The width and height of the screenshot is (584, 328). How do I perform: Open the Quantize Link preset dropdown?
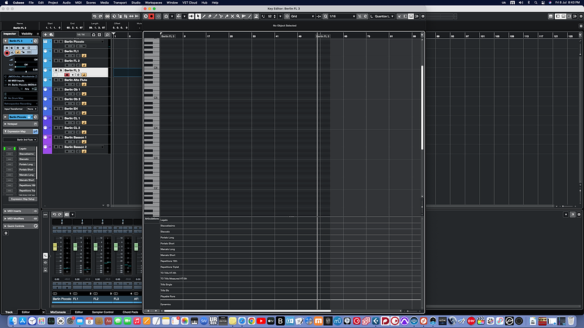point(382,16)
